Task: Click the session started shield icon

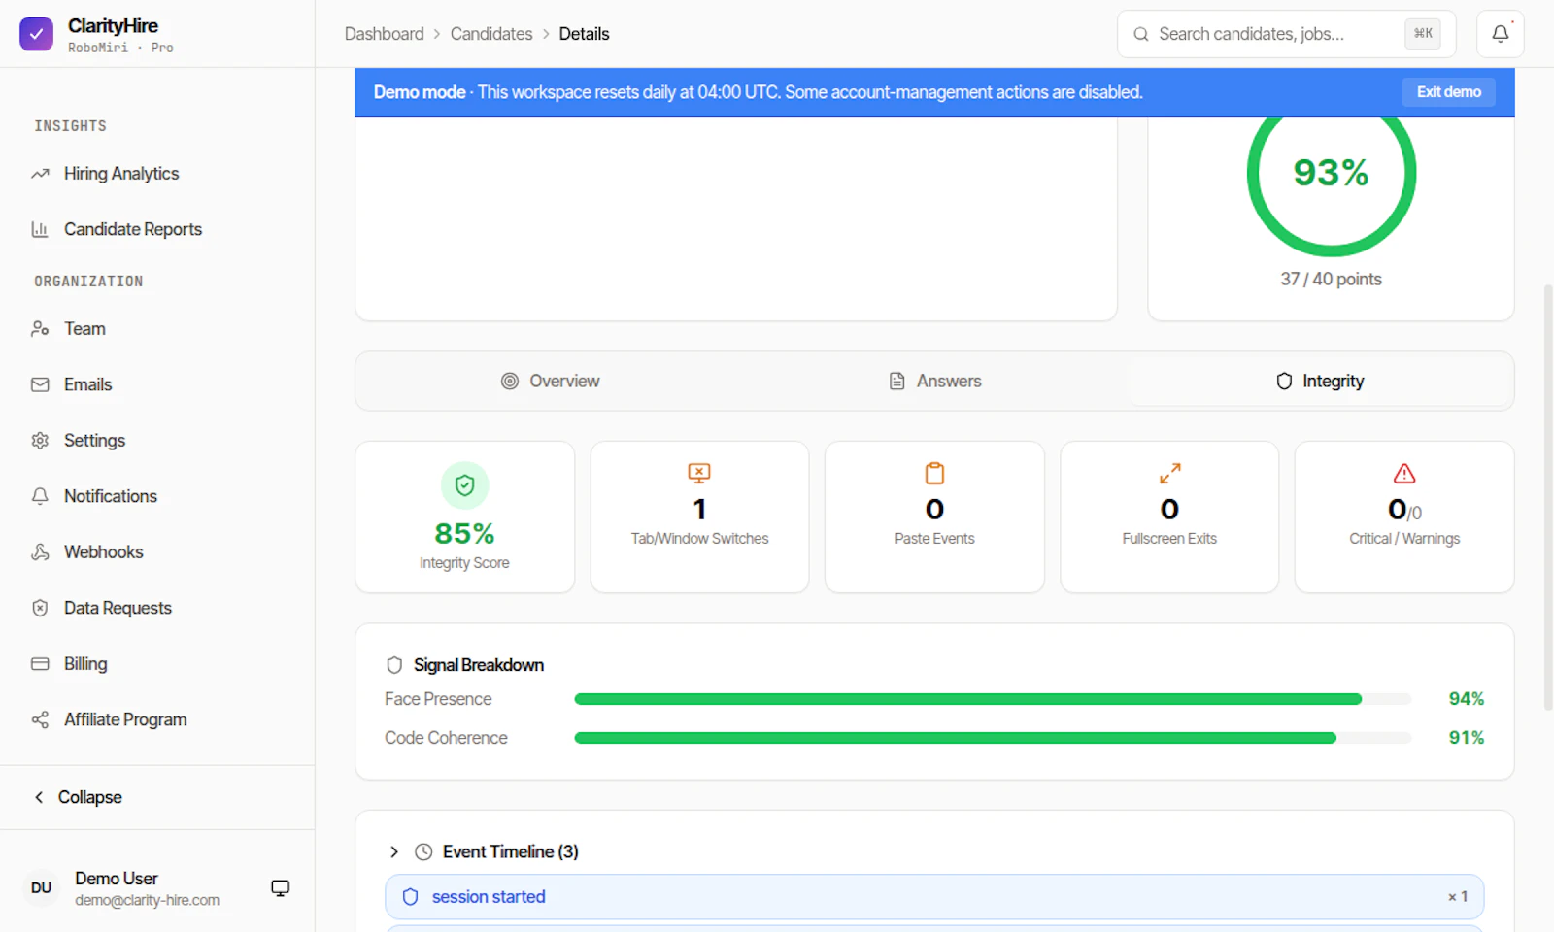Action: 411,897
